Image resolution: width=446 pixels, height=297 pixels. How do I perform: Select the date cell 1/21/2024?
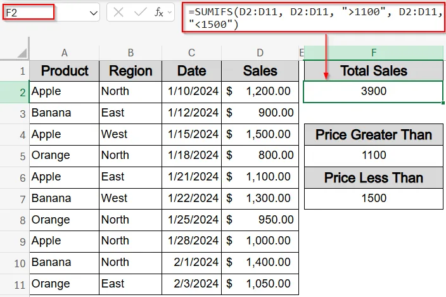pyautogui.click(x=192, y=178)
